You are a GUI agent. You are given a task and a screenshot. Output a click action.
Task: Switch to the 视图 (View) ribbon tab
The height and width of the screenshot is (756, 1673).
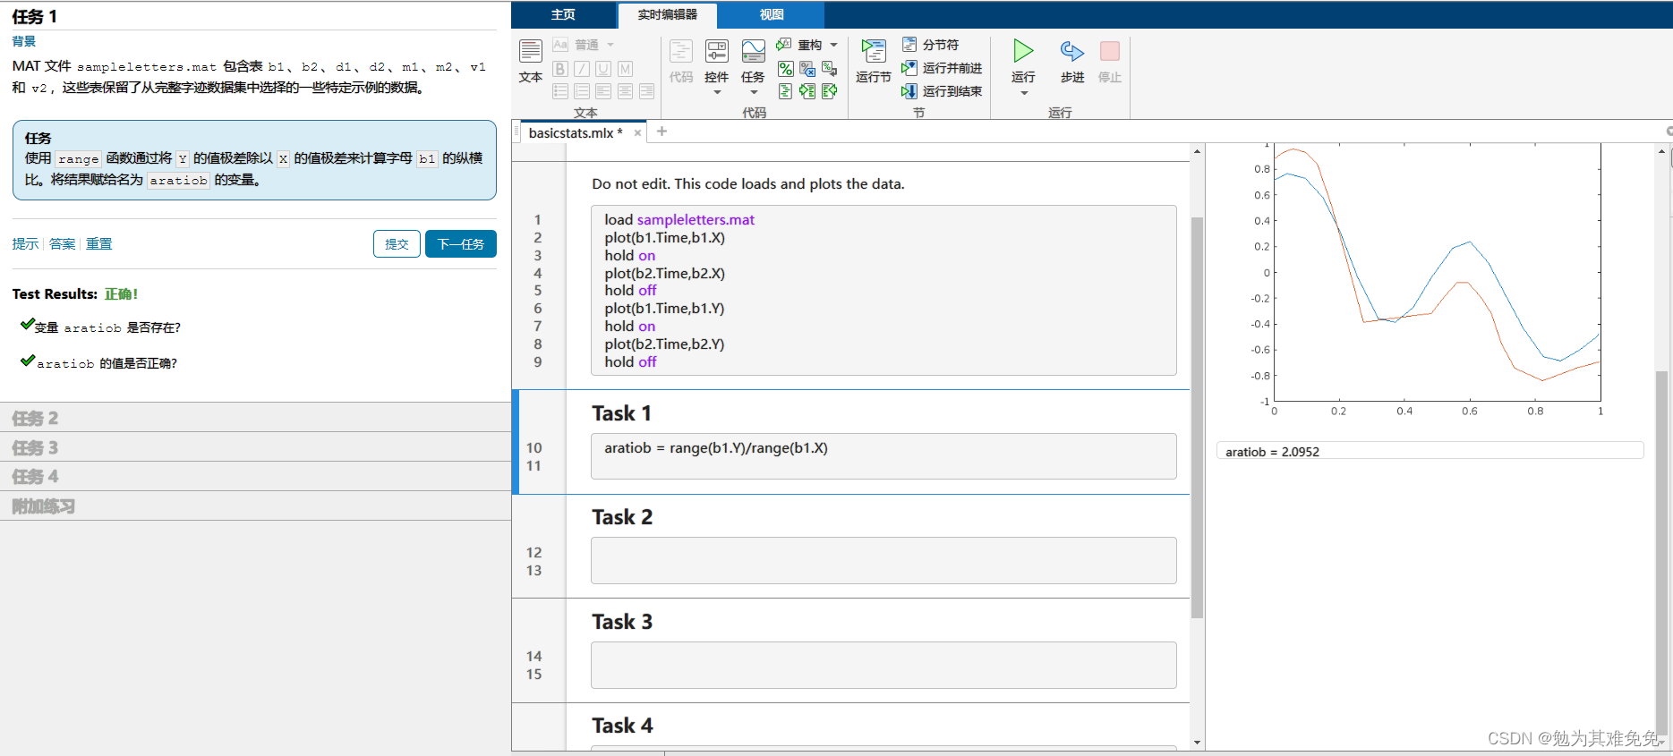tap(772, 14)
